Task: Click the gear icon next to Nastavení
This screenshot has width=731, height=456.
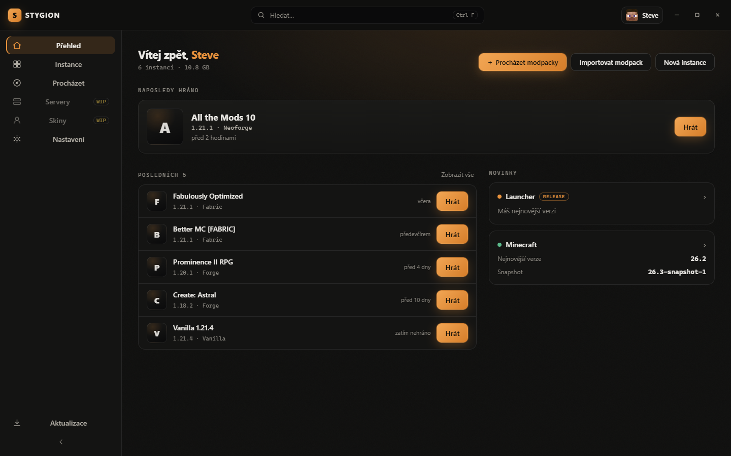Action: (x=17, y=139)
